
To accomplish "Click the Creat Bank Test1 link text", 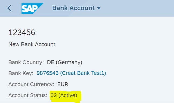I will [83, 73].
